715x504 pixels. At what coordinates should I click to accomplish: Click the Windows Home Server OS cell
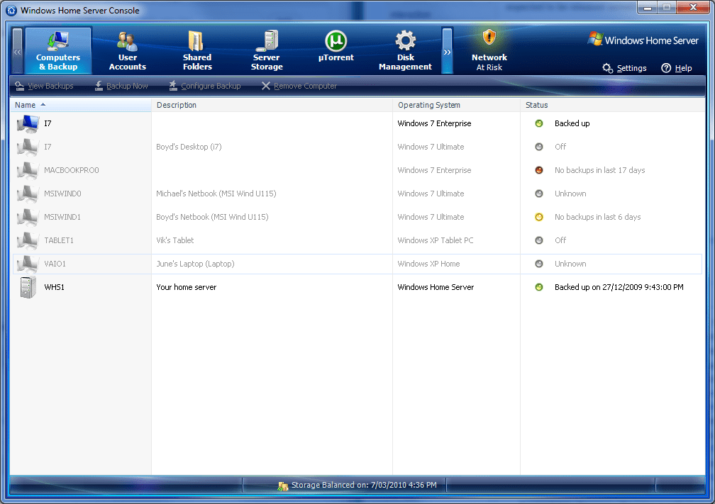point(436,288)
